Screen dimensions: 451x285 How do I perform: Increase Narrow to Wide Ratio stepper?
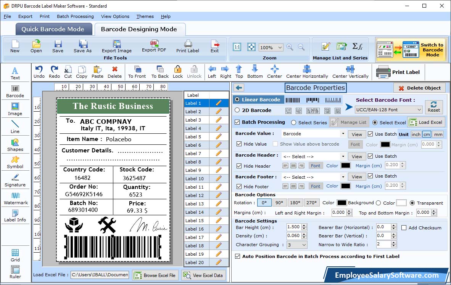coord(394,242)
